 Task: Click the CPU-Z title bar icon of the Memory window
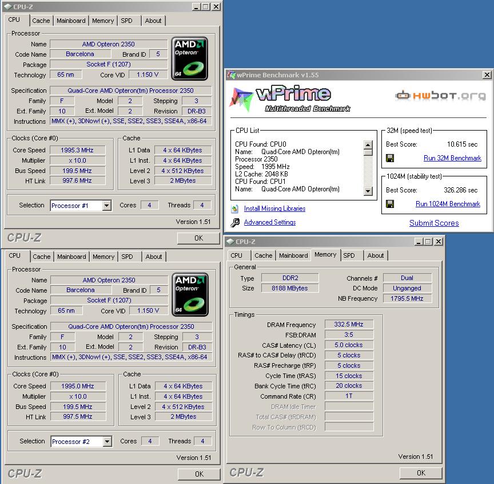(x=230, y=242)
